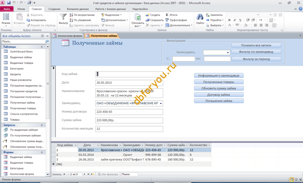Click align text left icon
303x183 pixels.
click(x=255, y=25)
